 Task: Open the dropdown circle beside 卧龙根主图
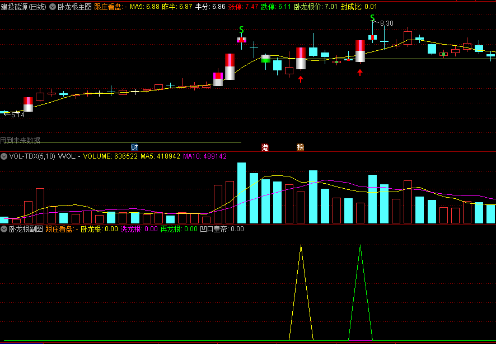pyautogui.click(x=53, y=7)
